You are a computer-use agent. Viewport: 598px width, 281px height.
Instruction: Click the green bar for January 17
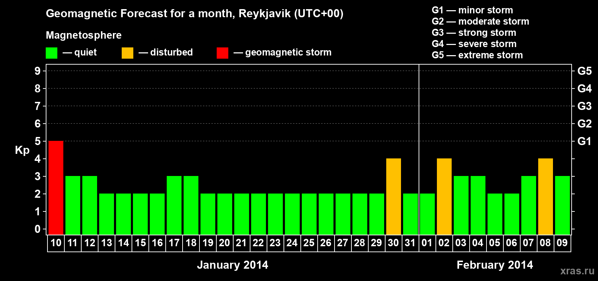(x=174, y=205)
